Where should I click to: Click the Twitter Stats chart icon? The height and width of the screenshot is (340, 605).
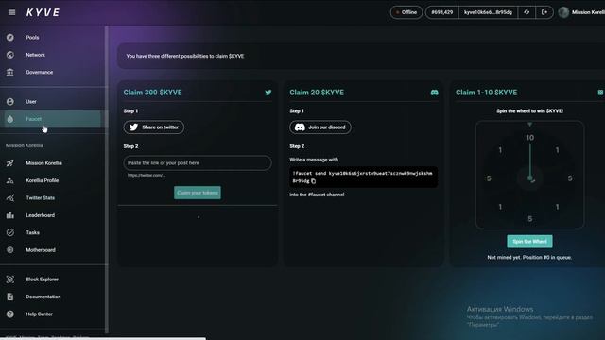pyautogui.click(x=10, y=197)
